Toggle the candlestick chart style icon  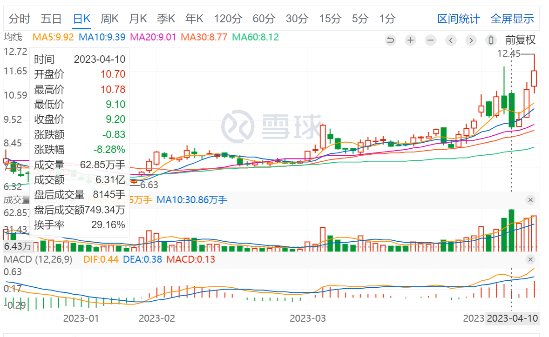490,40
